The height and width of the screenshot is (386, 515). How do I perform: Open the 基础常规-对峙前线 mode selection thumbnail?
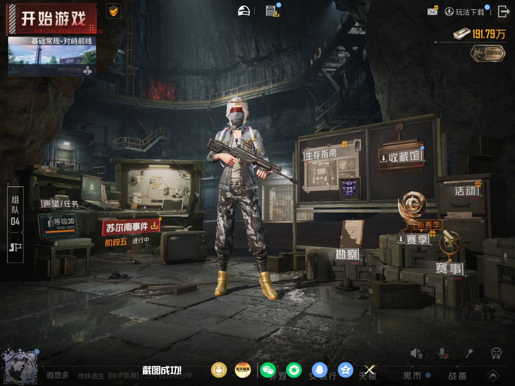click(52, 56)
